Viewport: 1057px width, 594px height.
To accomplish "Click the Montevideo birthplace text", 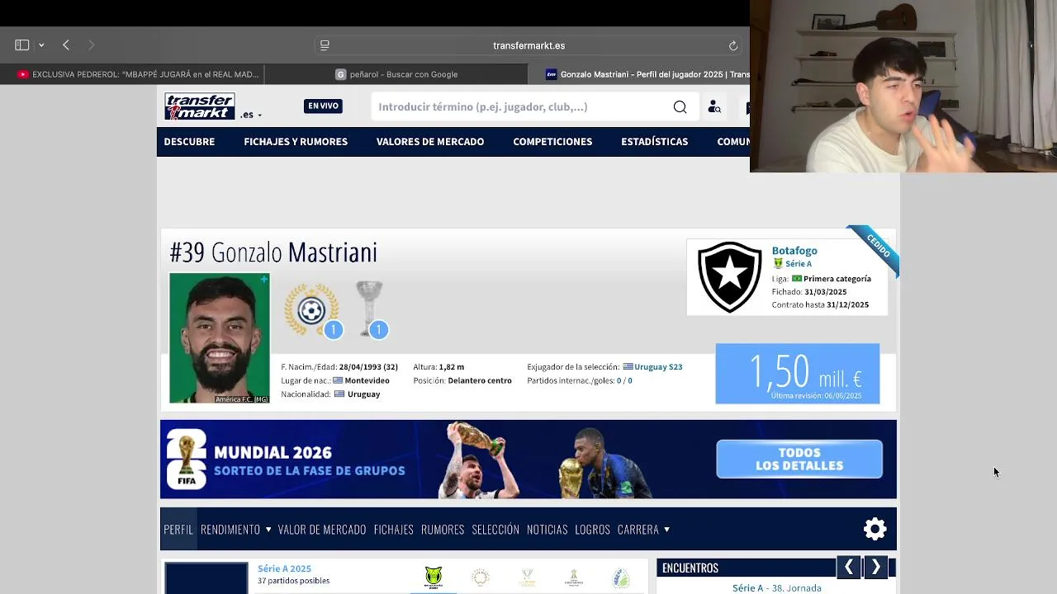I will click(367, 381).
